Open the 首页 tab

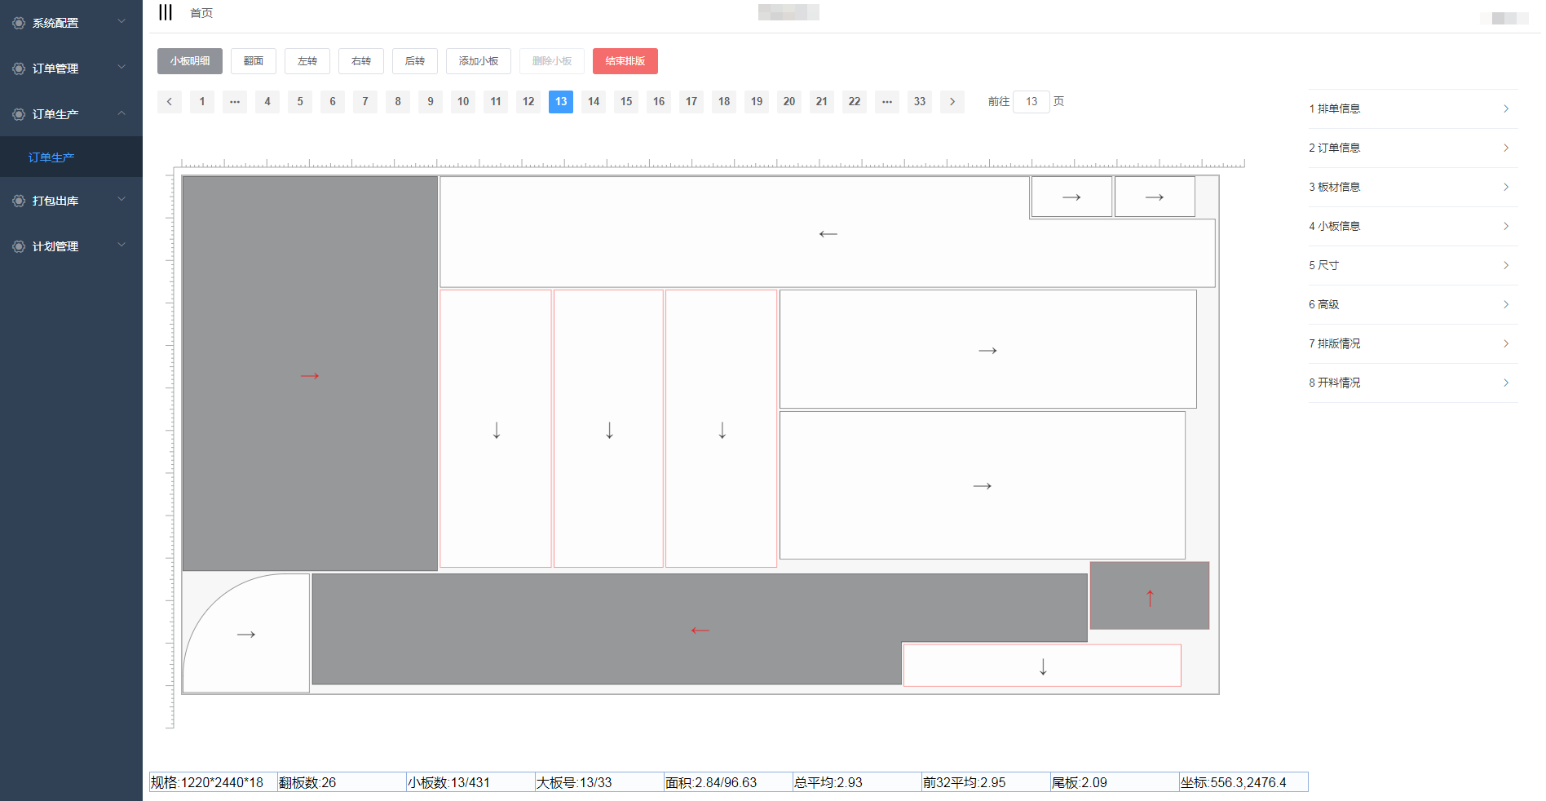pyautogui.click(x=201, y=13)
